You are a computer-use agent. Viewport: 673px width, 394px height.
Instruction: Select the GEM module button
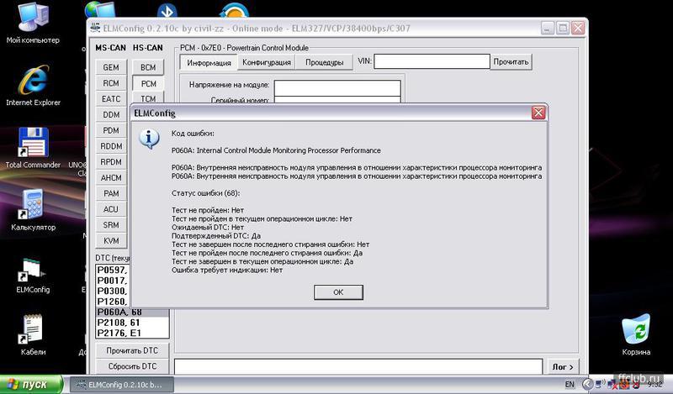tap(111, 67)
